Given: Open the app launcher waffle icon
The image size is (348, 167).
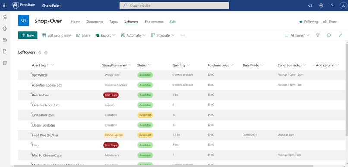Looking at the screenshot, I should click(x=5, y=6).
